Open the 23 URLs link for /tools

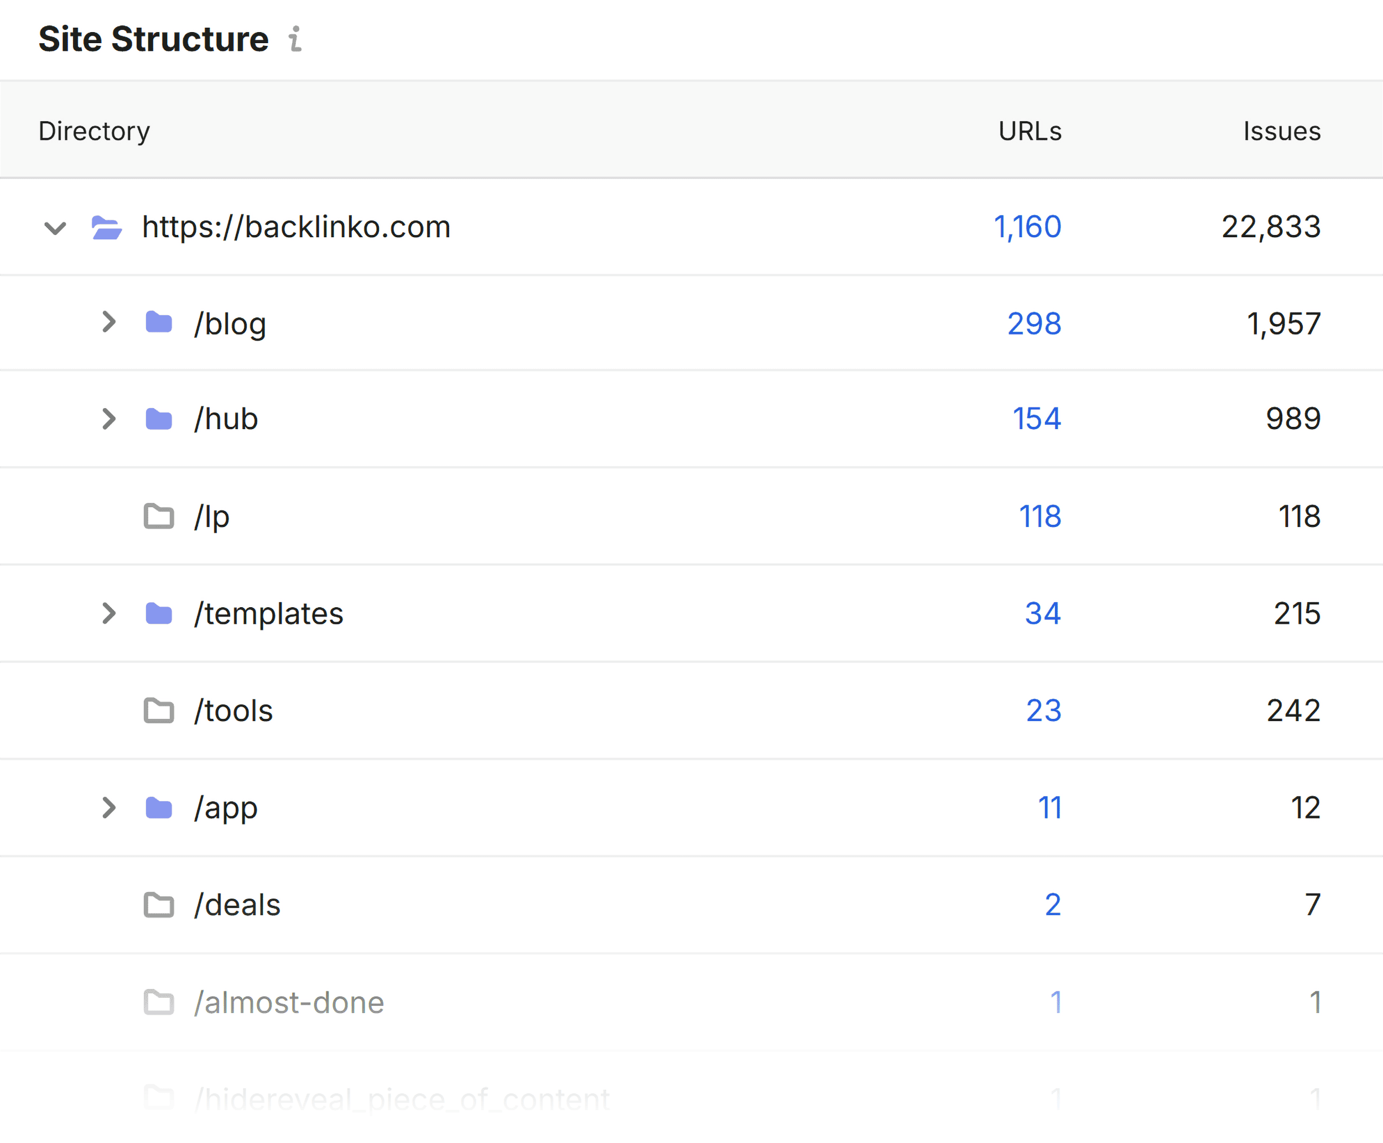tap(1044, 711)
